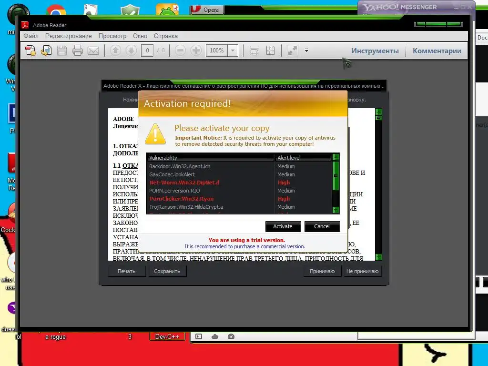
Task: Select Backdoor.Win32.Agent.ich row
Action: pos(240,166)
